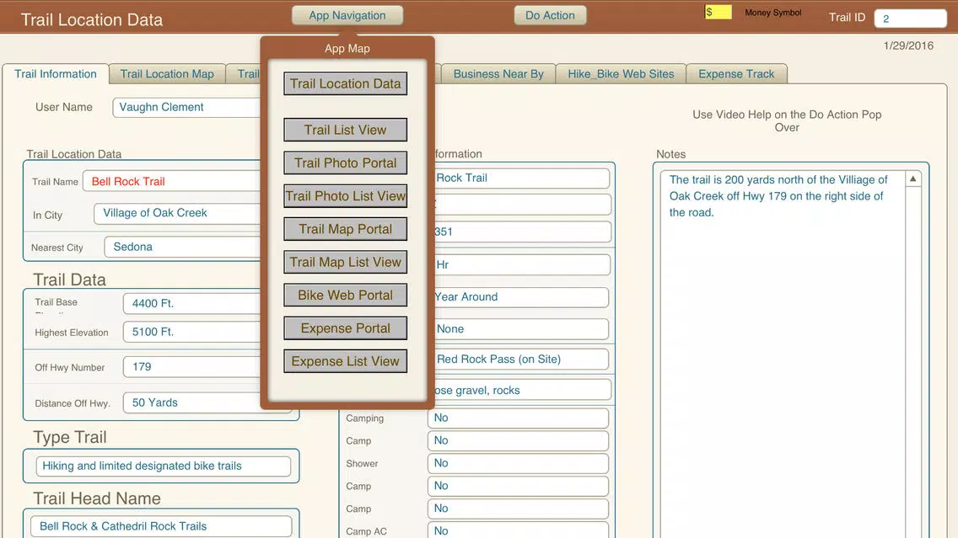
Task: Go to Expense Portal
Action: [x=345, y=328]
